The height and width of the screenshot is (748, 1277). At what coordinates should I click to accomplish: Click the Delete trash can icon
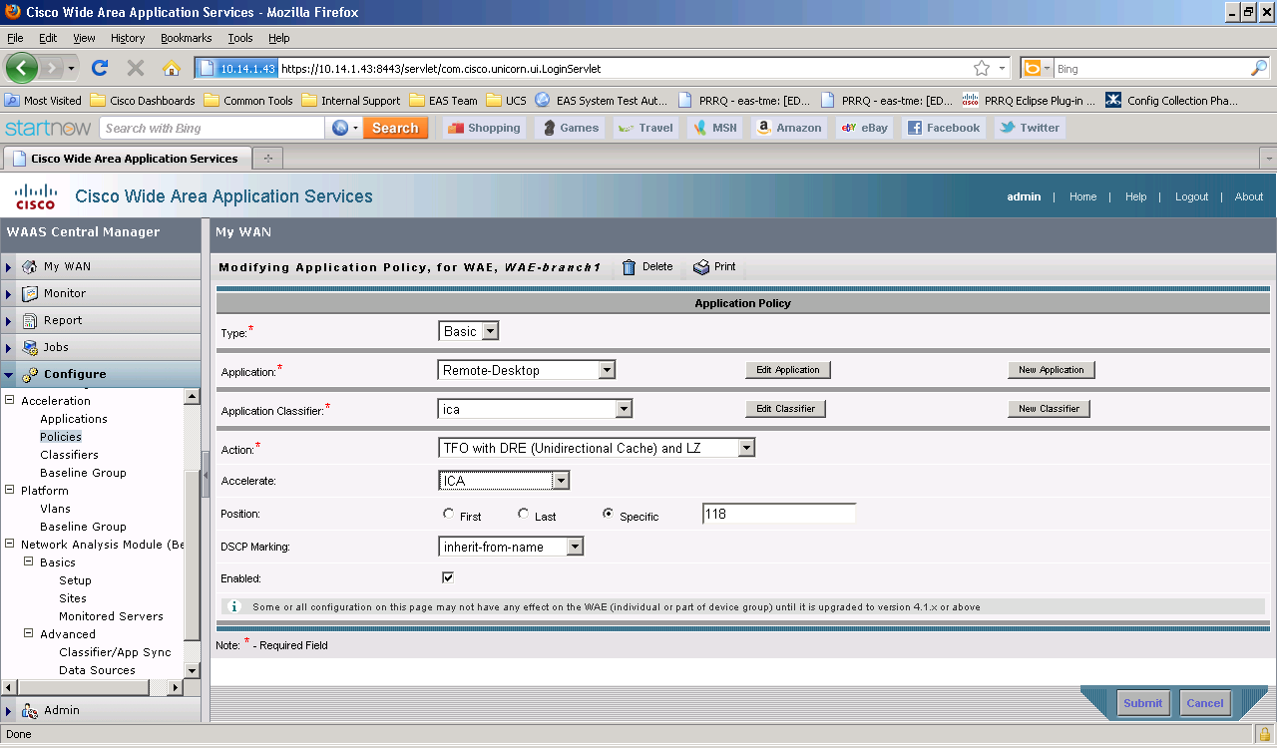[629, 267]
